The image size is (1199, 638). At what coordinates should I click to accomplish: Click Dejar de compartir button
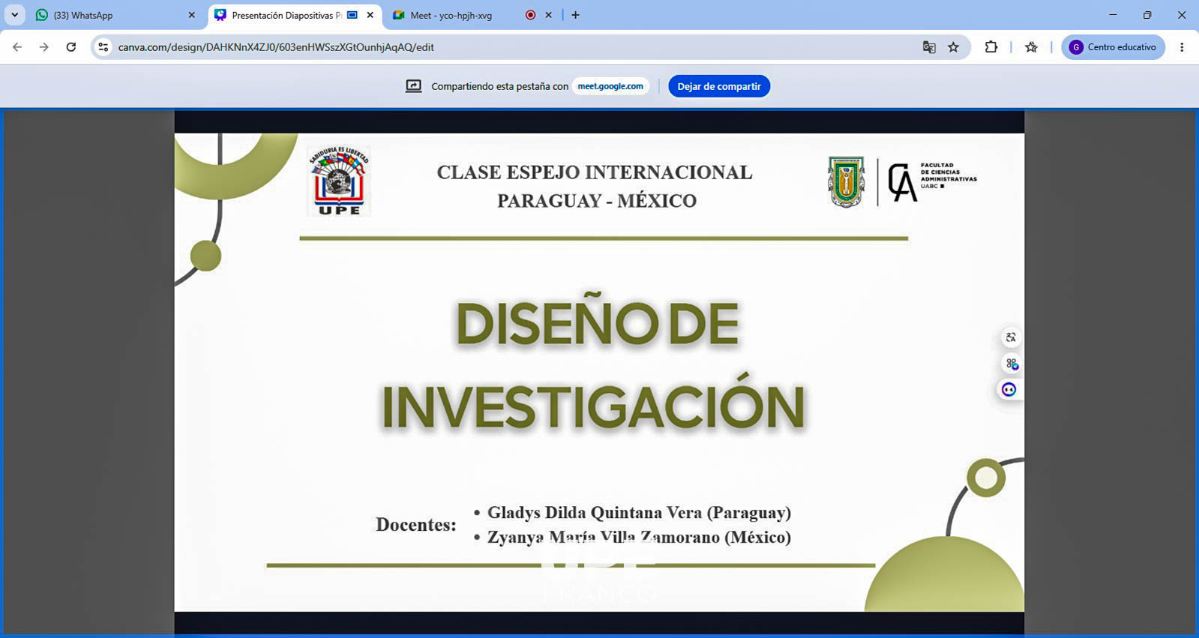coord(719,86)
